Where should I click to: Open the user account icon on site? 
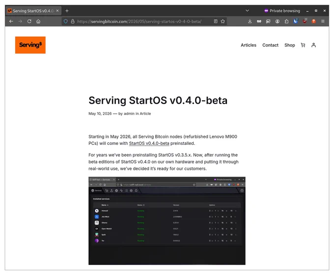[313, 45]
